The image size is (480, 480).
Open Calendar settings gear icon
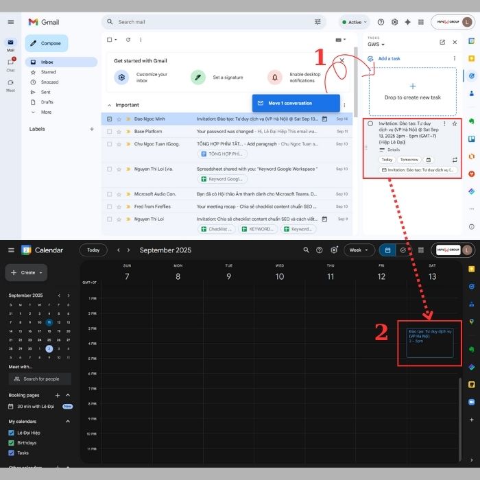pyautogui.click(x=334, y=250)
